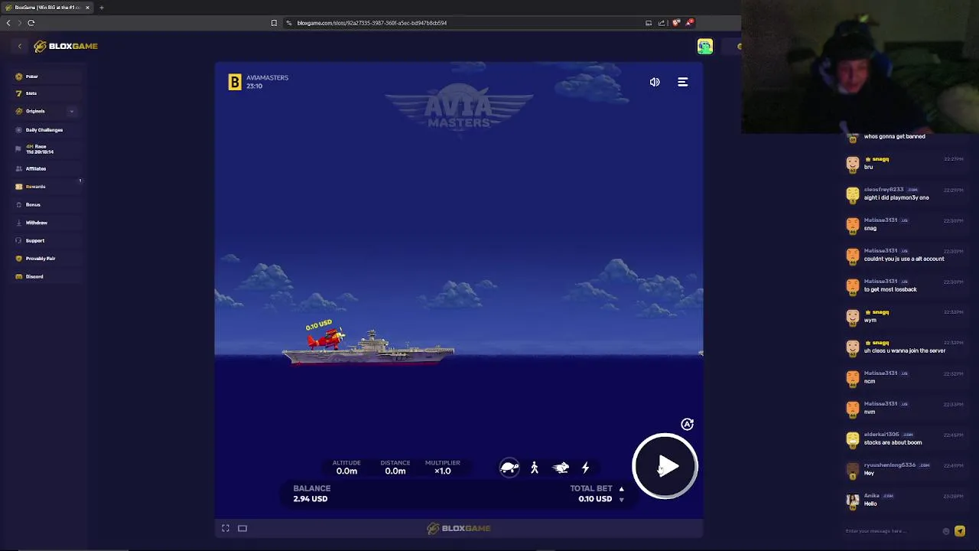Image resolution: width=979 pixels, height=551 pixels.
Task: Click the BloxGame logo in the header
Action: point(66,47)
